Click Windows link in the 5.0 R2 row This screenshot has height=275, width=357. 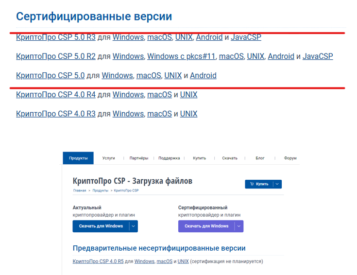[128, 56]
